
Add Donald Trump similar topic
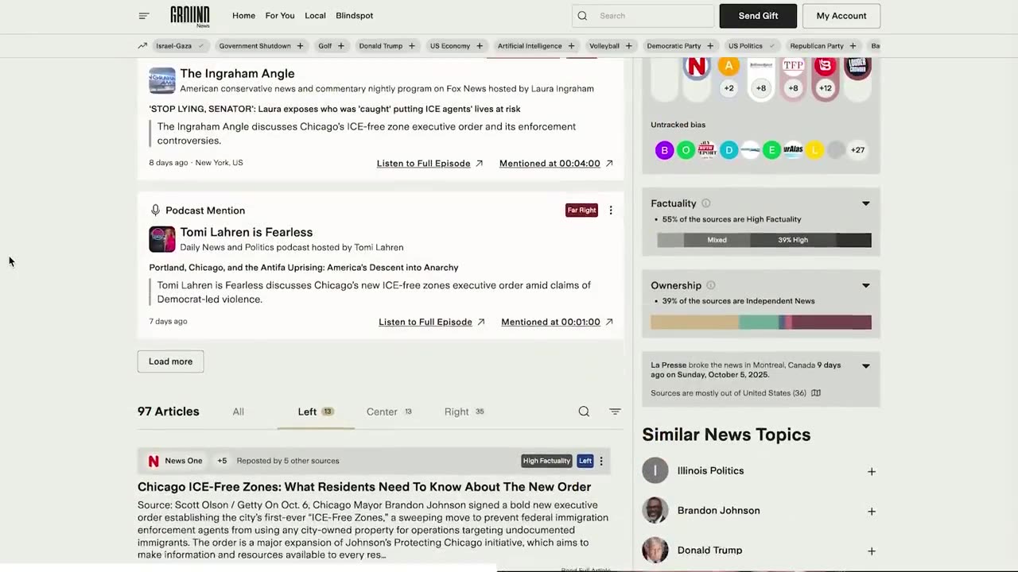pos(872,551)
